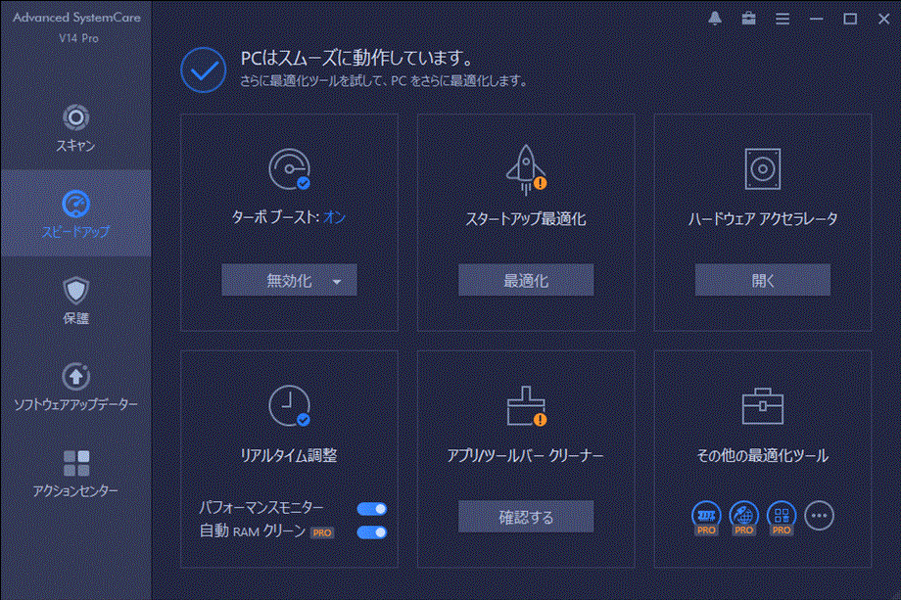This screenshot has height=600, width=901.
Task: Expand the 無効化 dropdown arrow
Action: click(x=337, y=281)
